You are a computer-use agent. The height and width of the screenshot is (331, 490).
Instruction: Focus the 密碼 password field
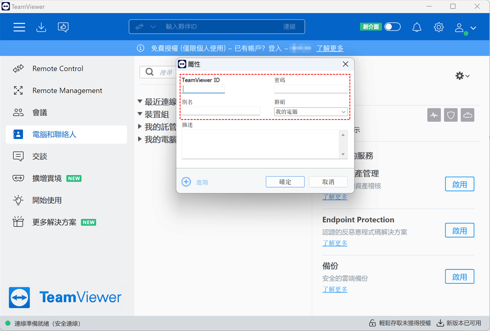(x=311, y=89)
